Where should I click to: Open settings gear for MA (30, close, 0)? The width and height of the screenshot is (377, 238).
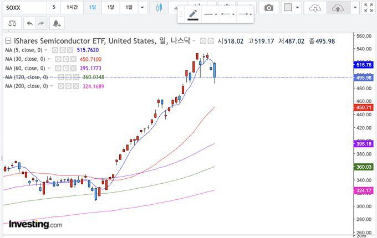pyautogui.click(x=65, y=59)
